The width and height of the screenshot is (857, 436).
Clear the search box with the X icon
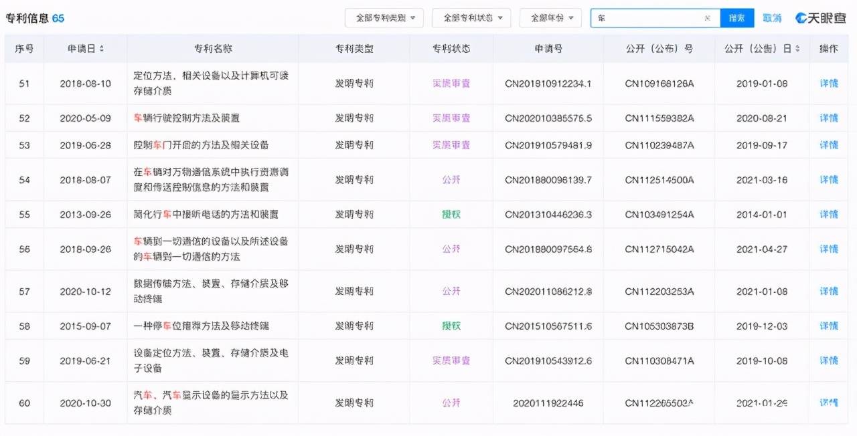(707, 18)
